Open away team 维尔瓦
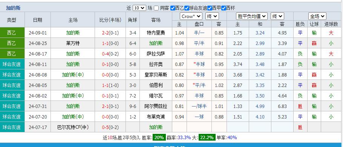This screenshot has width=343, height=147. click(x=156, y=96)
